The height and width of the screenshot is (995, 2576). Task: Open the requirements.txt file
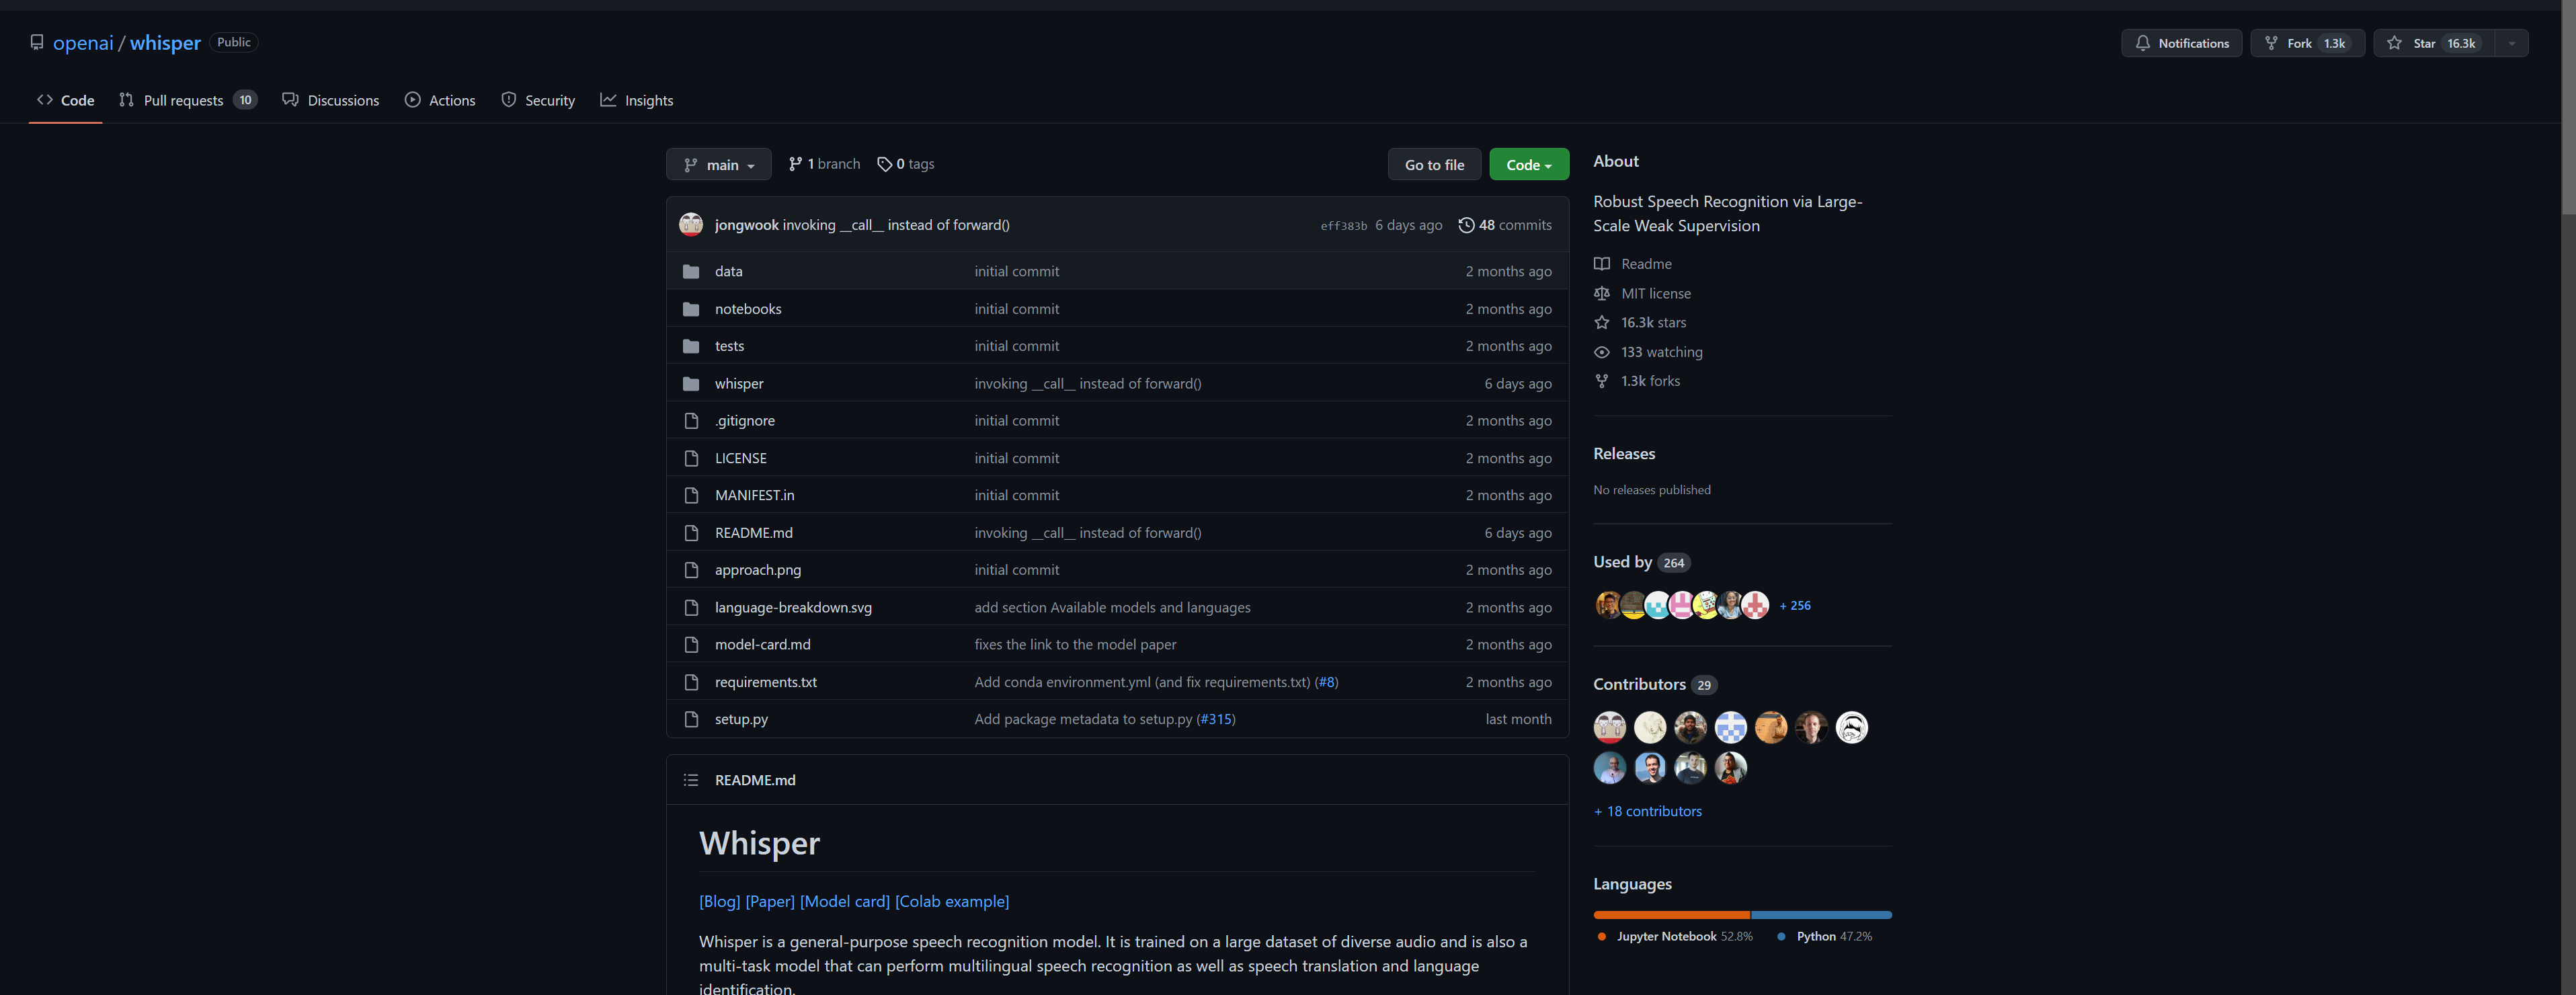765,682
